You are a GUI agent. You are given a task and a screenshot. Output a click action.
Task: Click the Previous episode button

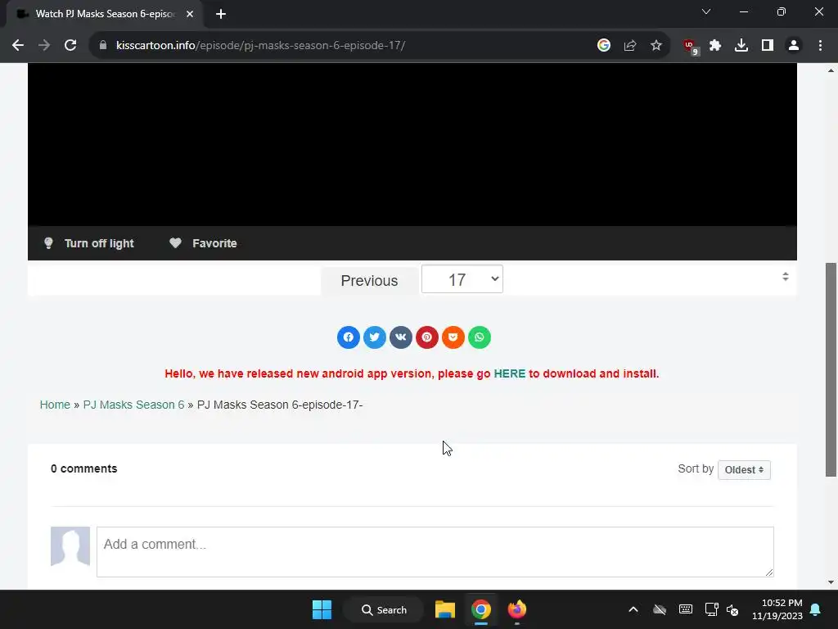(x=369, y=281)
